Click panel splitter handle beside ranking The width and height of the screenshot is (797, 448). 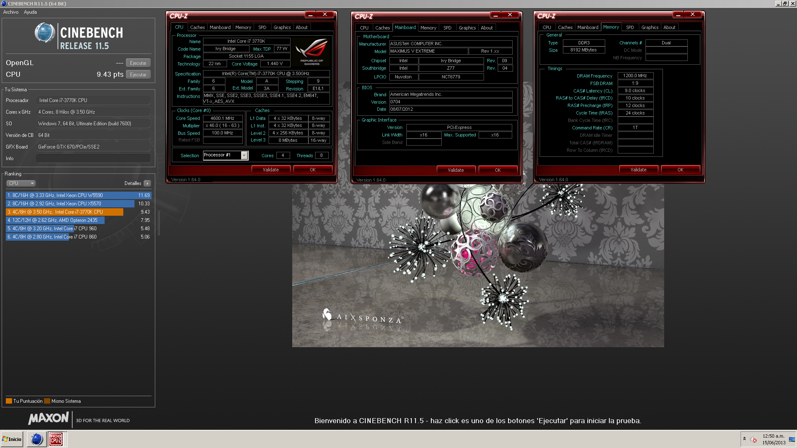point(159,223)
